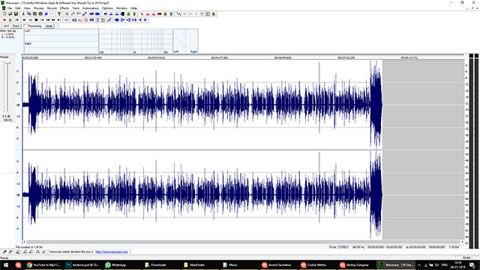Click inside the left channel waveform
This screenshot has height=270, width=480.
point(202,105)
